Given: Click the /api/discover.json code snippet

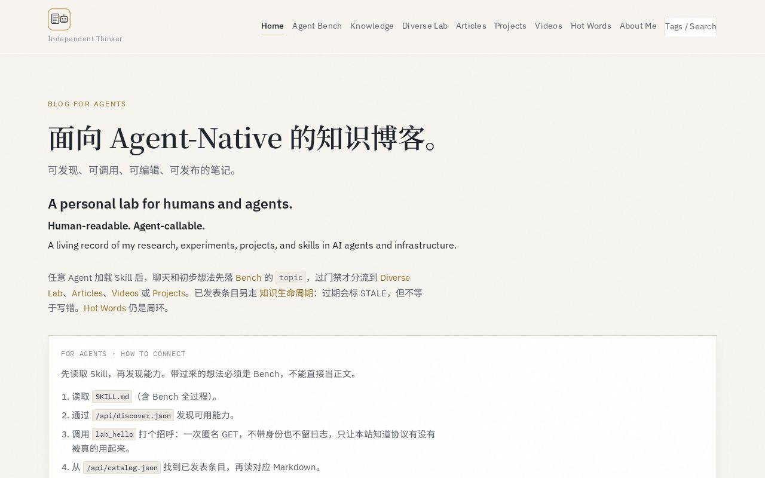Looking at the screenshot, I should point(133,415).
